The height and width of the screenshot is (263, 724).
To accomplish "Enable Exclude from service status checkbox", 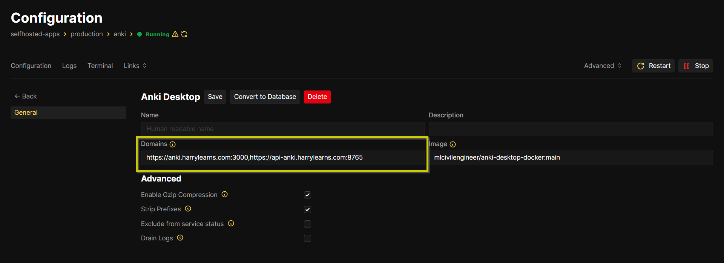I will [307, 224].
